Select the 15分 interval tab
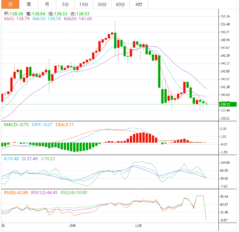The height and width of the screenshot is (232, 239). click(84, 5)
